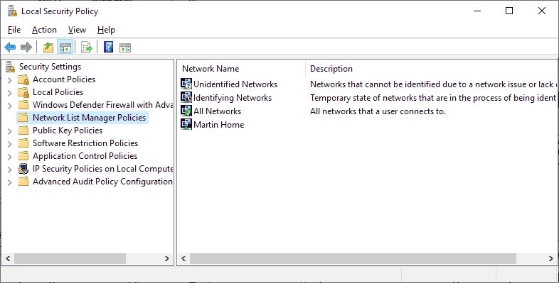This screenshot has height=283, width=559.
Task: Click description starting 'Networks that cannot be identified'
Action: (x=432, y=84)
